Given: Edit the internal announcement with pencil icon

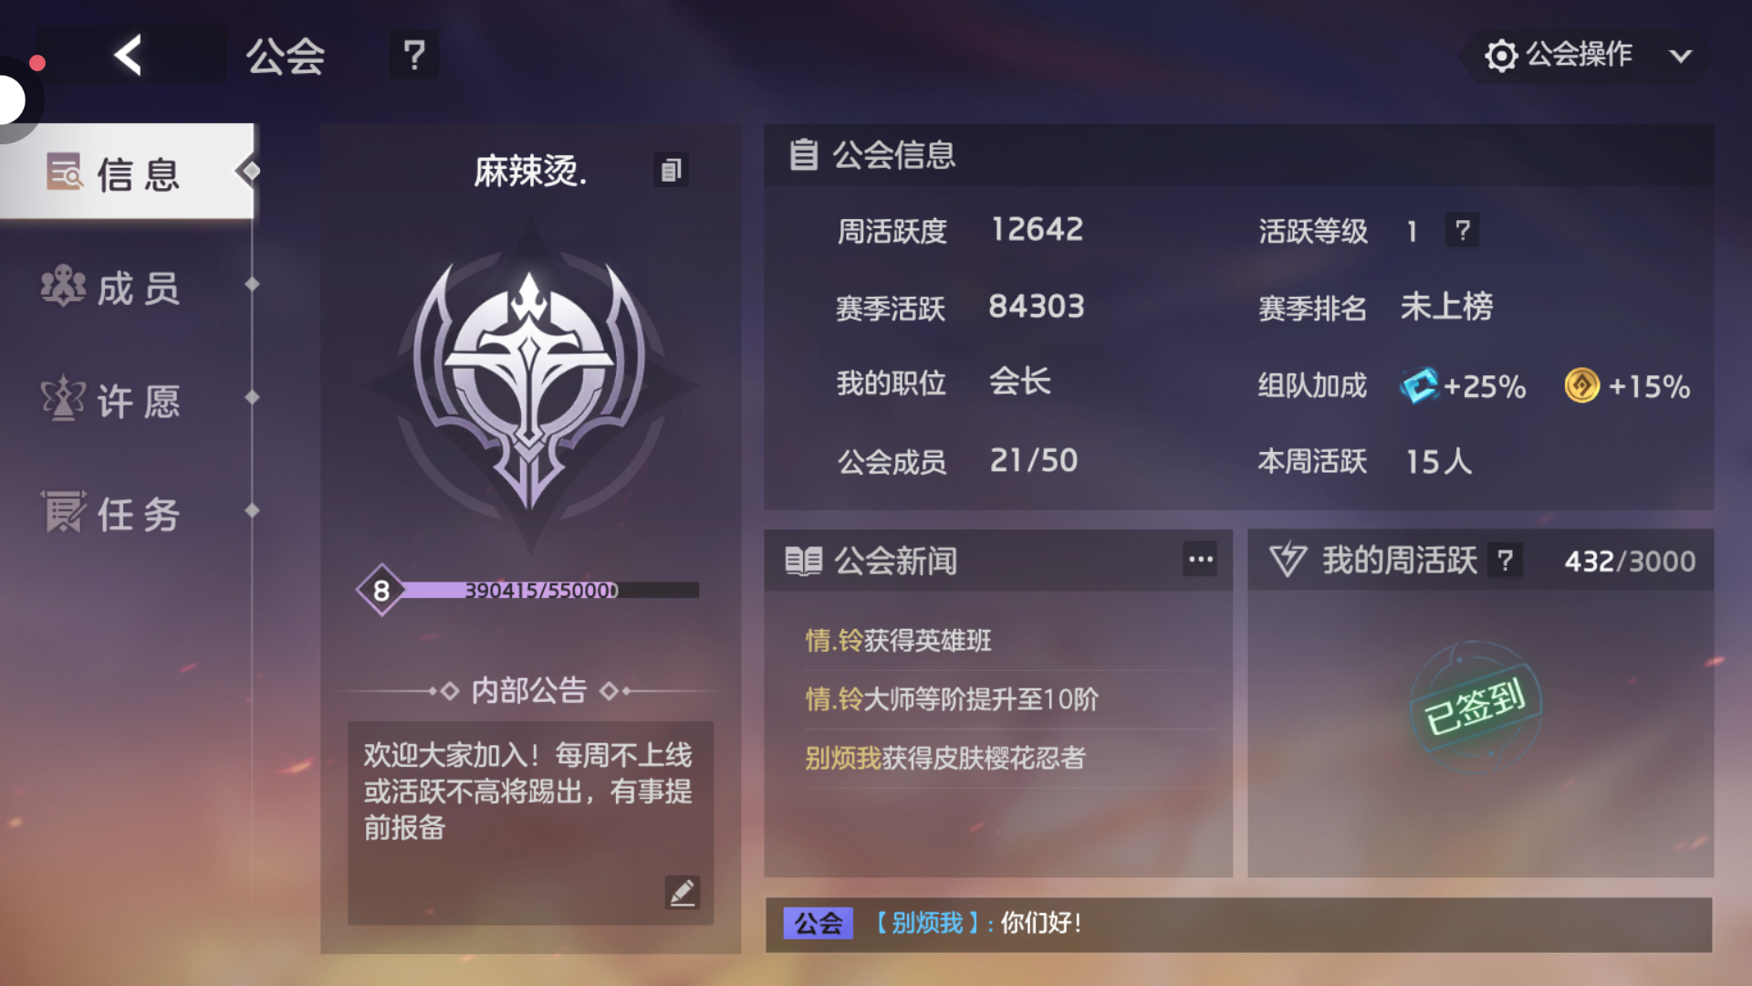Looking at the screenshot, I should (682, 892).
